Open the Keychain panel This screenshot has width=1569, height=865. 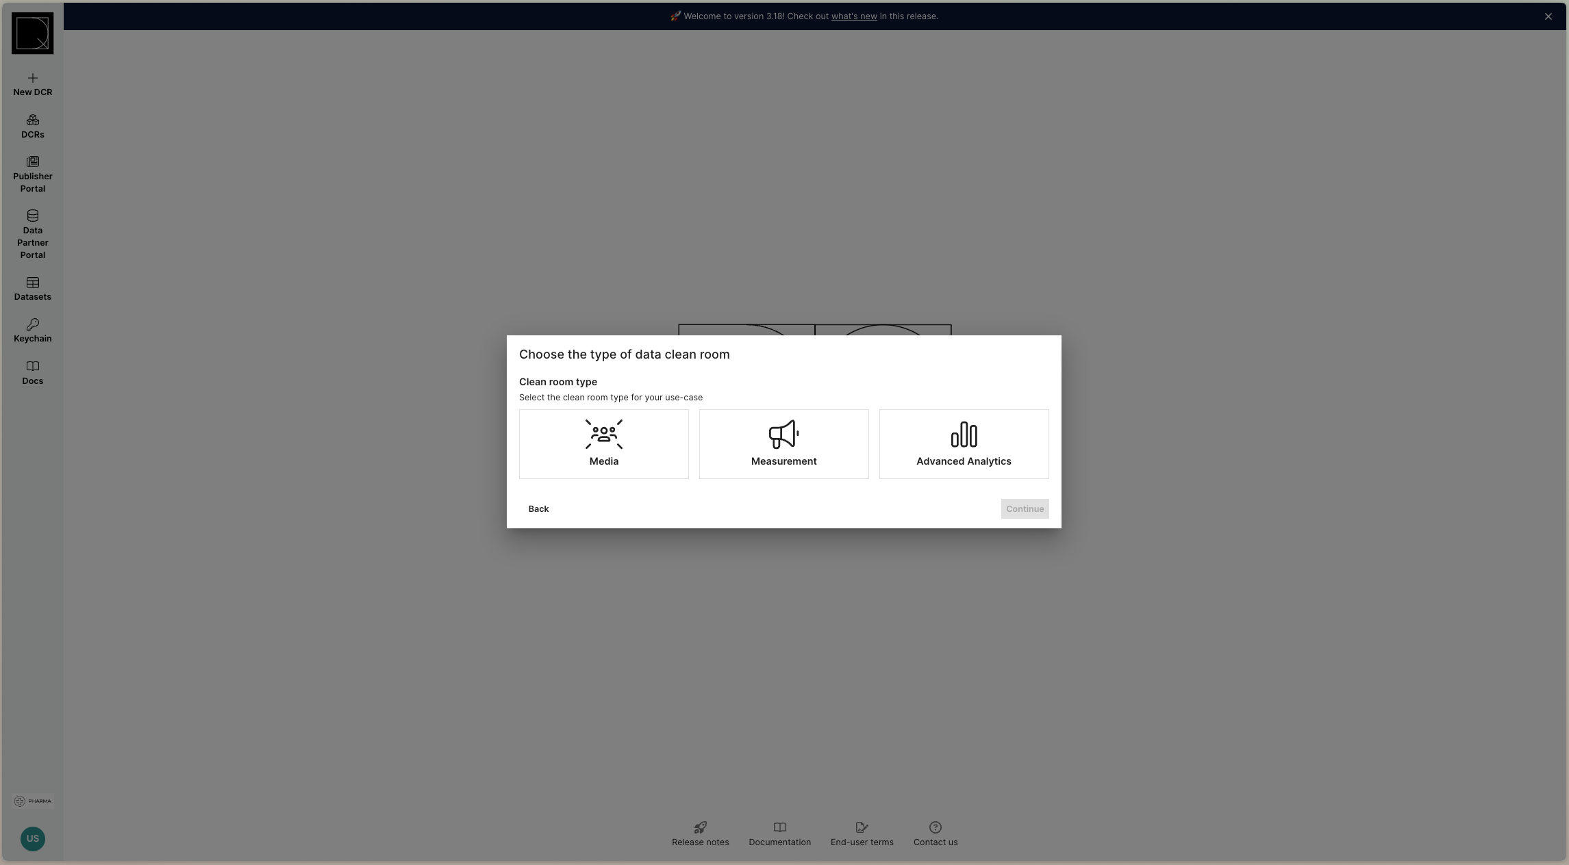click(32, 331)
